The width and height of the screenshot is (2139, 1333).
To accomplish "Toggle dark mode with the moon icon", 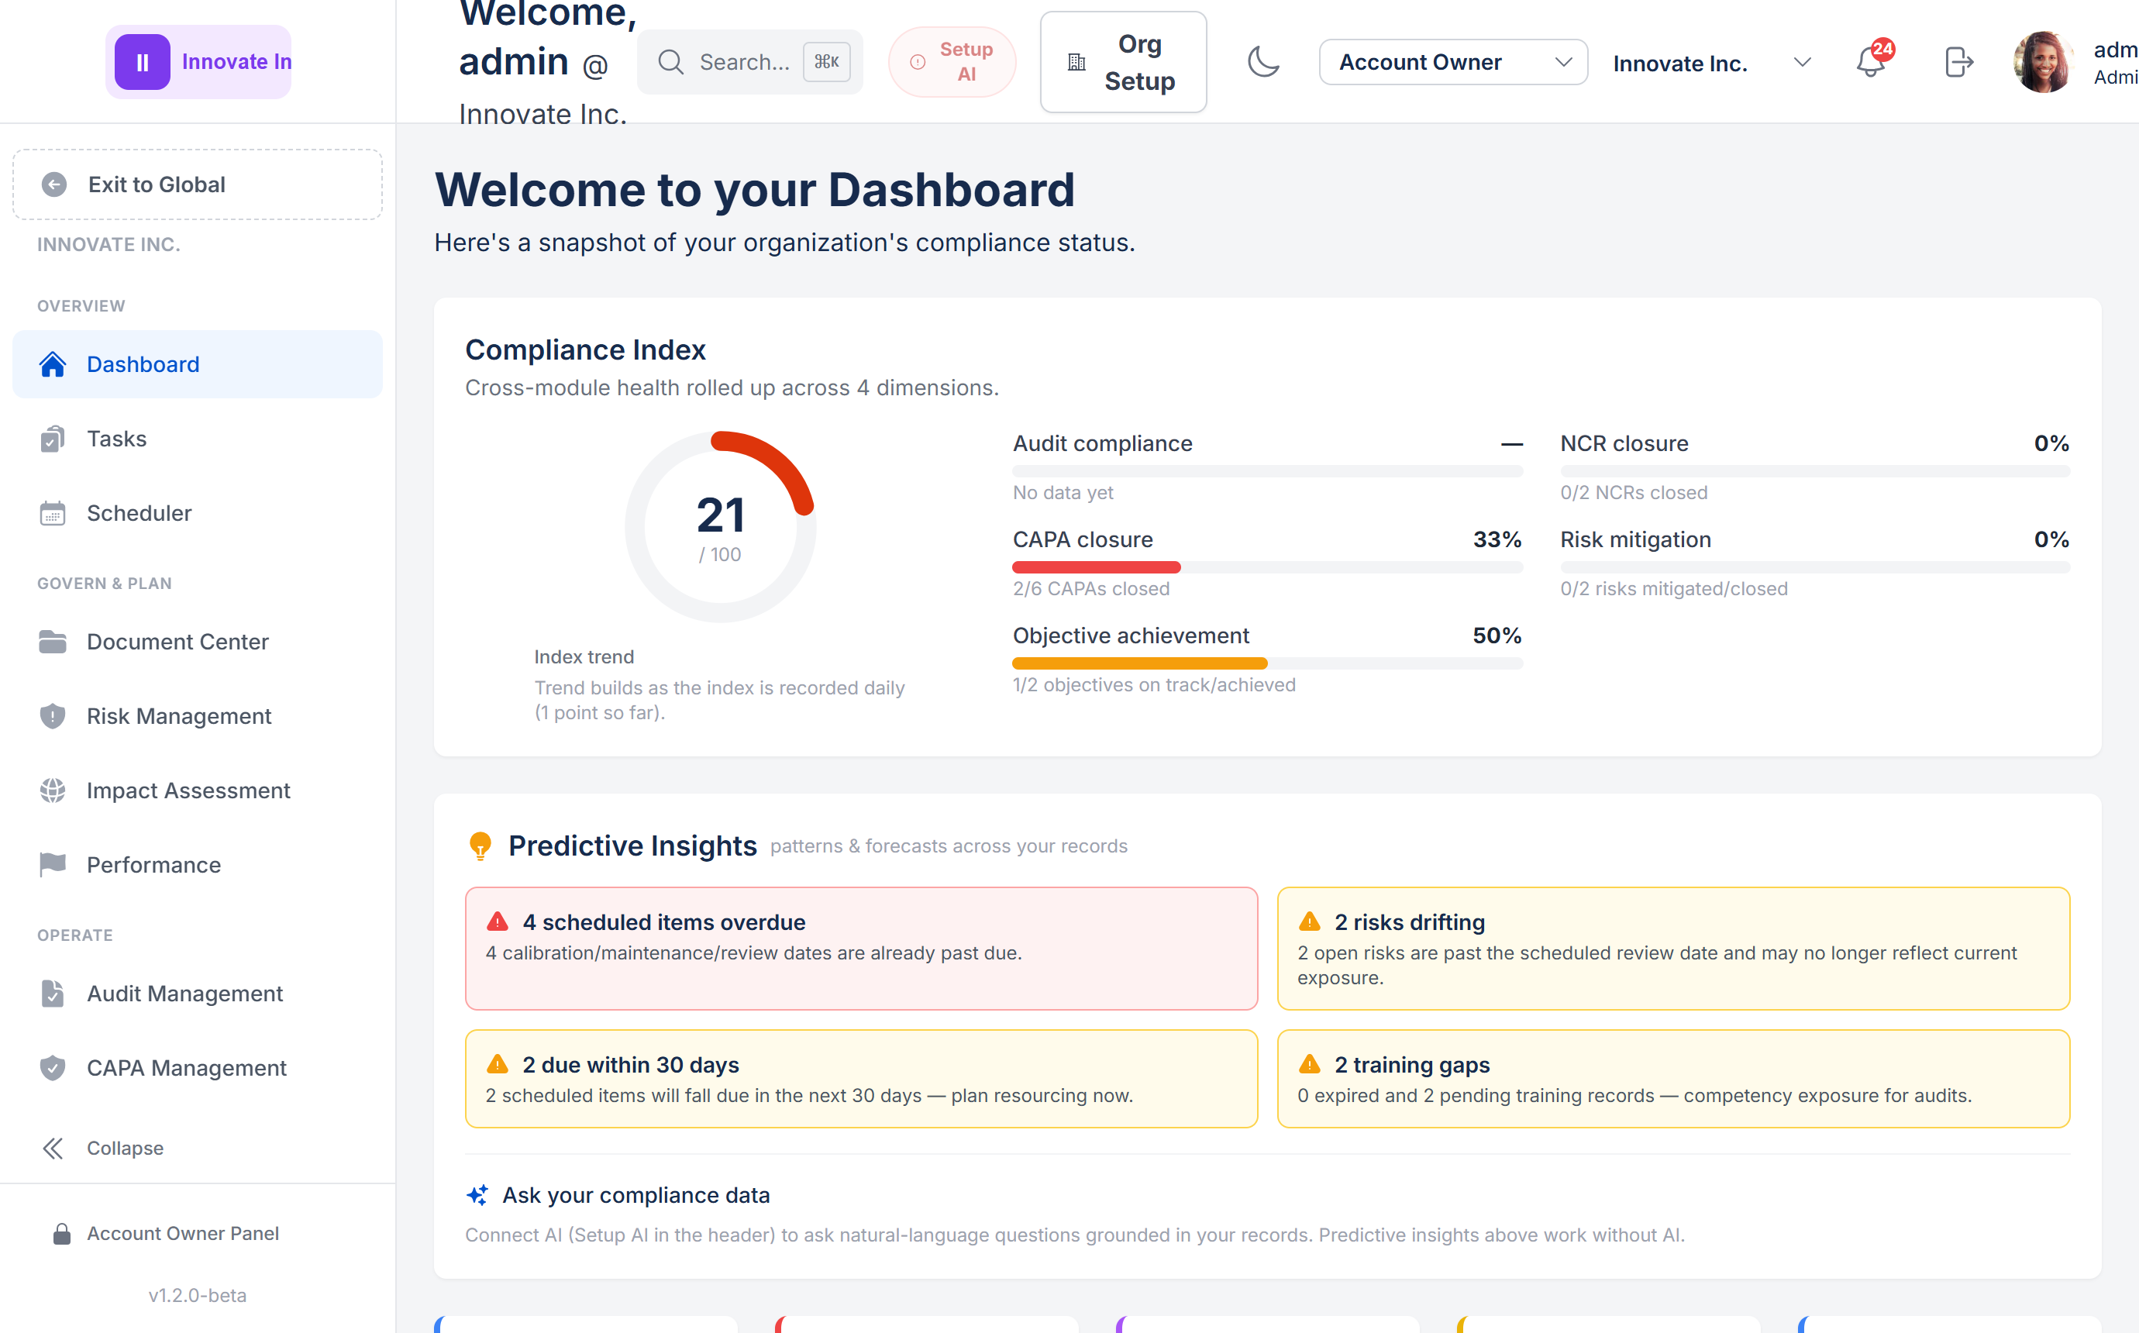I will click(x=1263, y=62).
